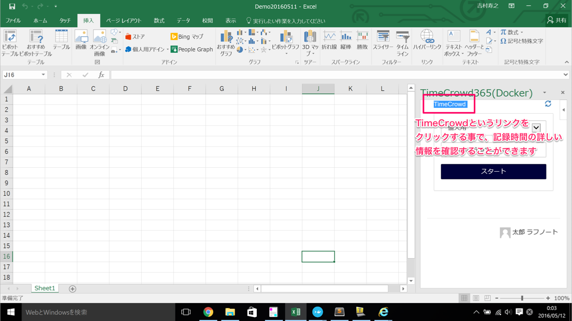Click the Share button
The height and width of the screenshot is (321, 572).
(557, 20)
